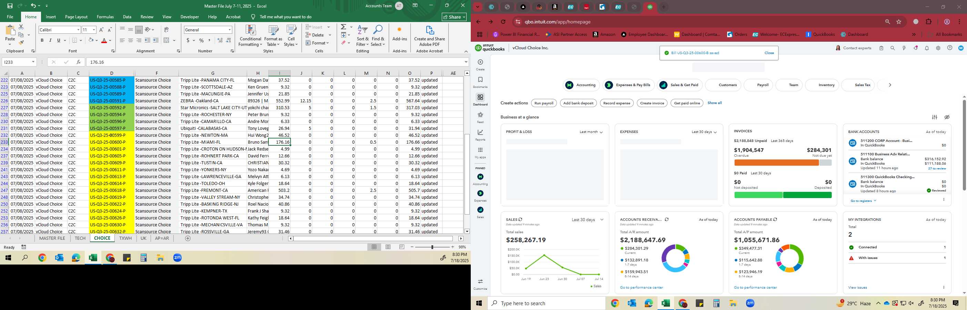Click QuickBooks search magnifier icon
Viewport: 967px width, 310px height.
click(x=893, y=48)
